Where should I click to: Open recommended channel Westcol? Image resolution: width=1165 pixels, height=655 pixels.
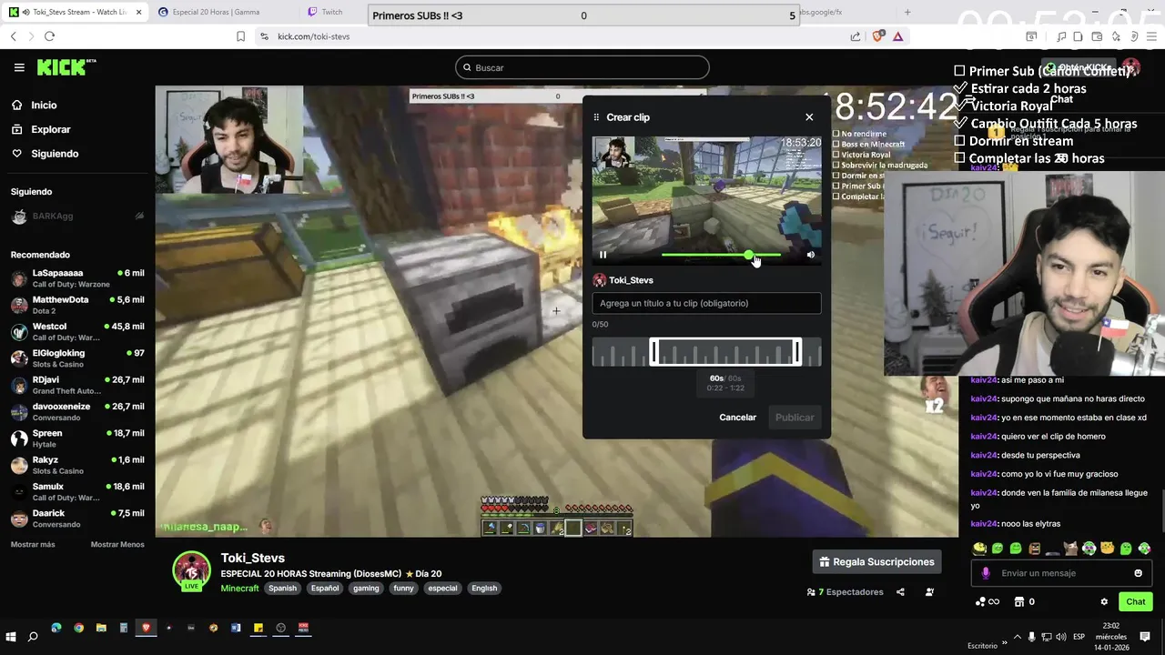[x=77, y=331]
